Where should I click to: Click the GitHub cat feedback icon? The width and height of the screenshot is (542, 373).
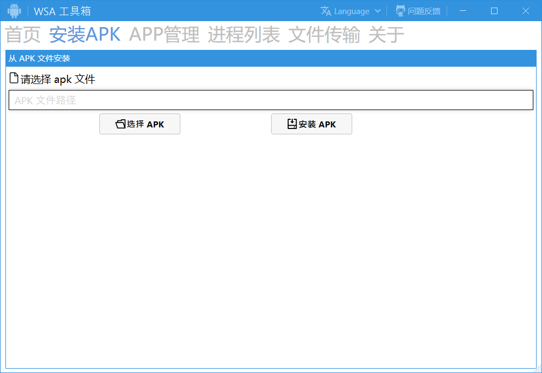click(x=401, y=11)
